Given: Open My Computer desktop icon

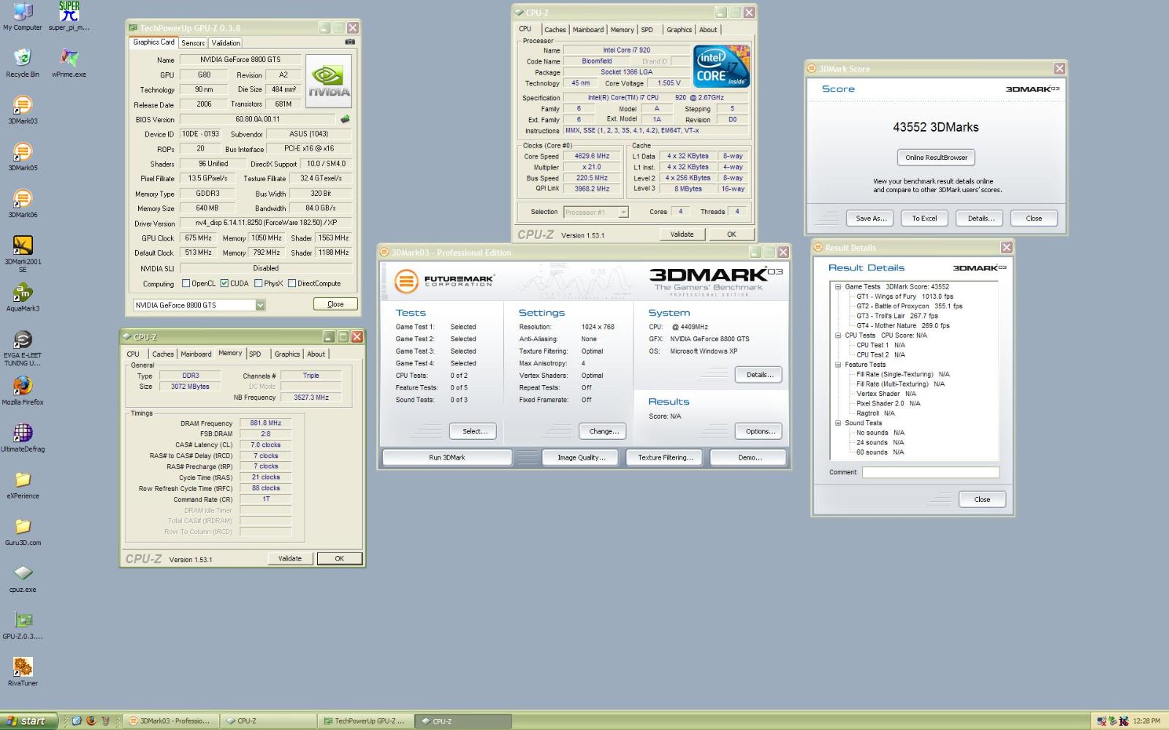Looking at the screenshot, I should pos(23,16).
